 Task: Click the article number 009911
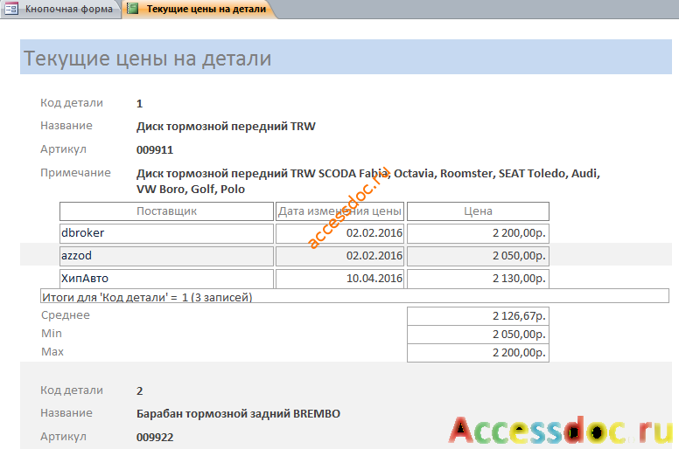pos(155,150)
